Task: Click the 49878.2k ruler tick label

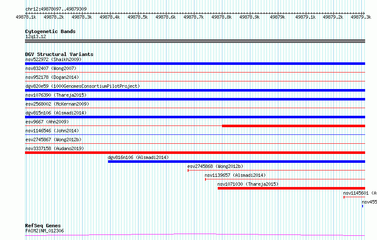Action: coord(54,17)
